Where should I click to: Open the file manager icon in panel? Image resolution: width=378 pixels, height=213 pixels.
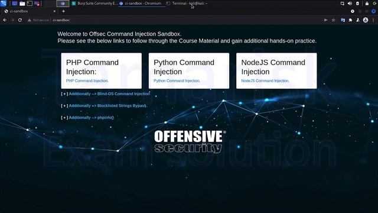click(22, 4)
